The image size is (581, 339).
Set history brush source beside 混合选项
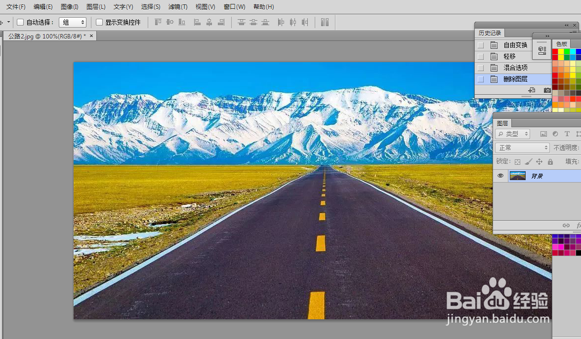coord(481,68)
